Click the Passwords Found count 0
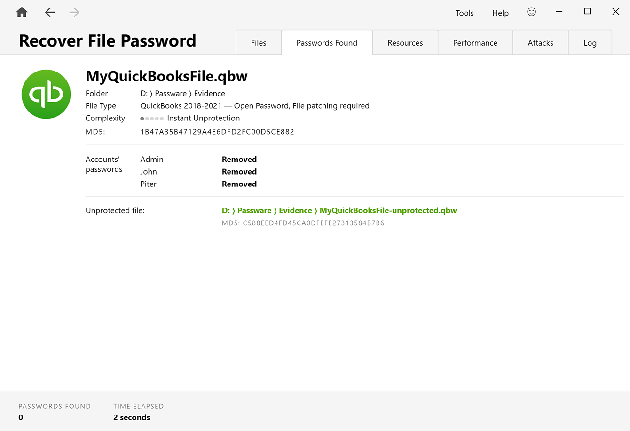This screenshot has height=431, width=630. pyautogui.click(x=21, y=417)
